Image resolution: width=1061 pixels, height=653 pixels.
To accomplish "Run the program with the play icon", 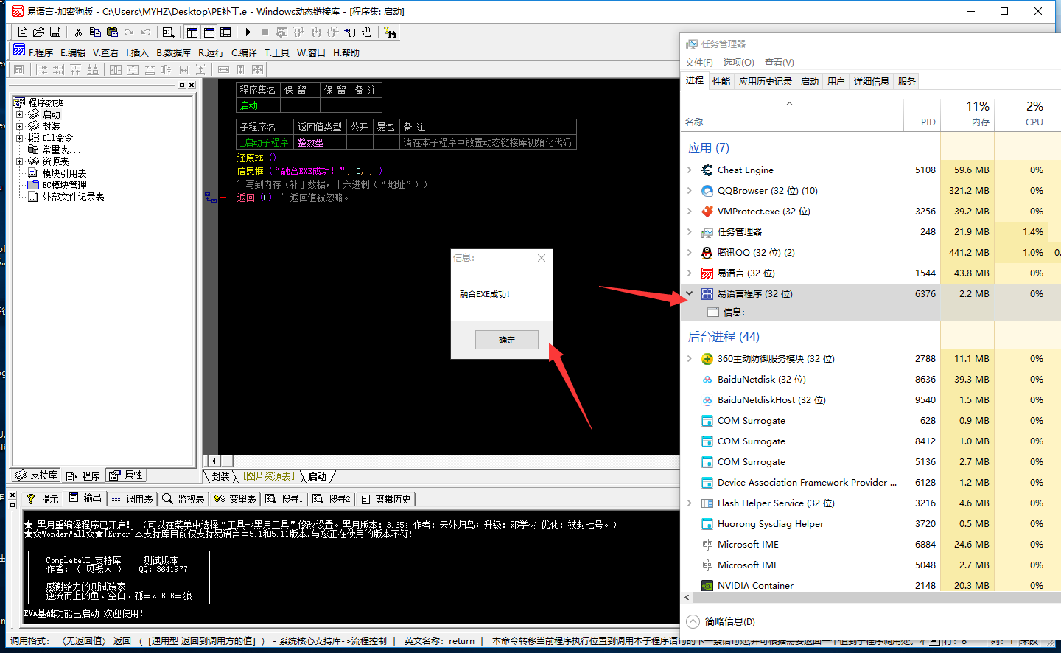I will (x=248, y=32).
